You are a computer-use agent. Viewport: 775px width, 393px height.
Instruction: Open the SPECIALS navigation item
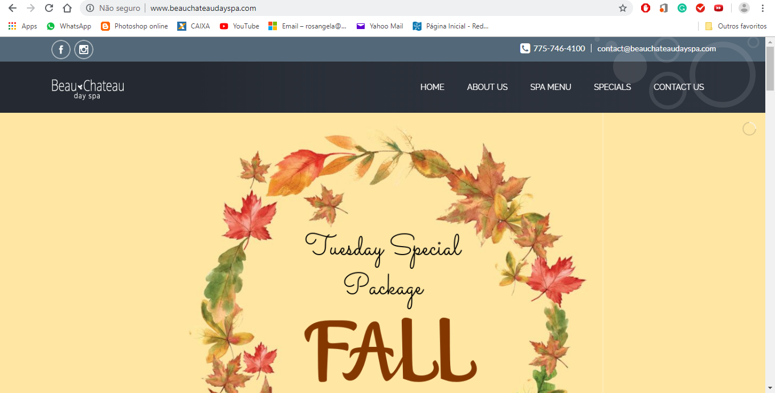click(613, 87)
